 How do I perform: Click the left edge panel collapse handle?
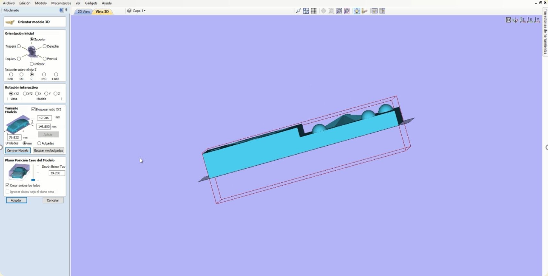point(1,147)
